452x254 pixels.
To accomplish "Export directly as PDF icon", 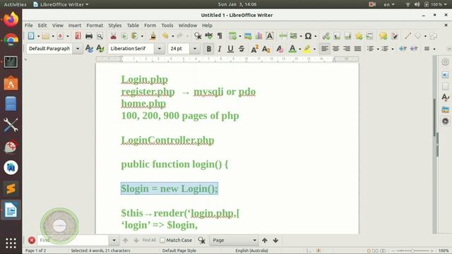I will [78, 36].
